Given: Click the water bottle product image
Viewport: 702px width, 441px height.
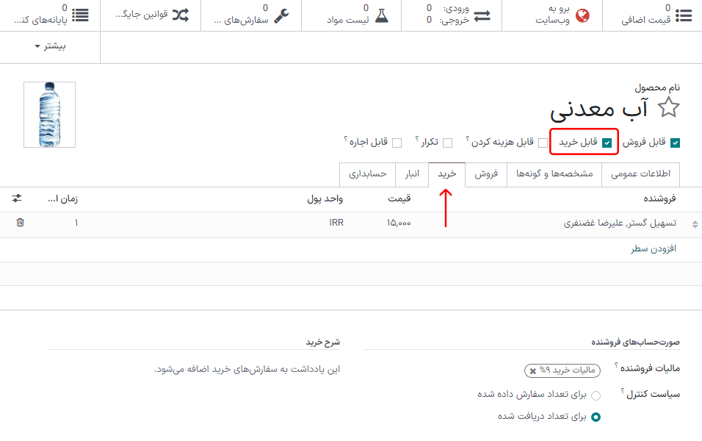Looking at the screenshot, I should pyautogui.click(x=49, y=115).
